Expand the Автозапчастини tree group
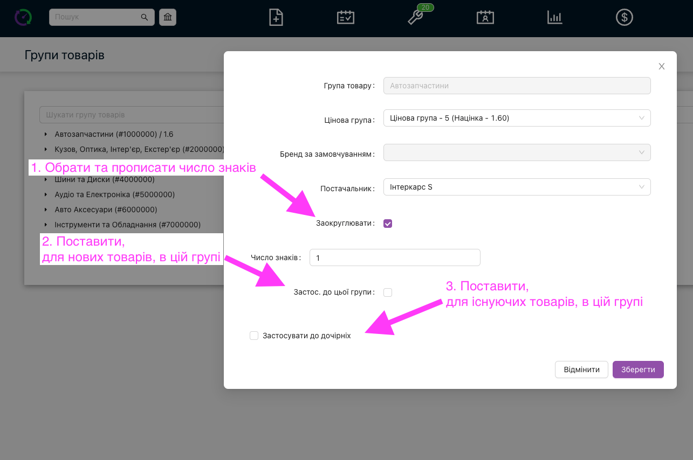The width and height of the screenshot is (693, 460). pyautogui.click(x=46, y=134)
